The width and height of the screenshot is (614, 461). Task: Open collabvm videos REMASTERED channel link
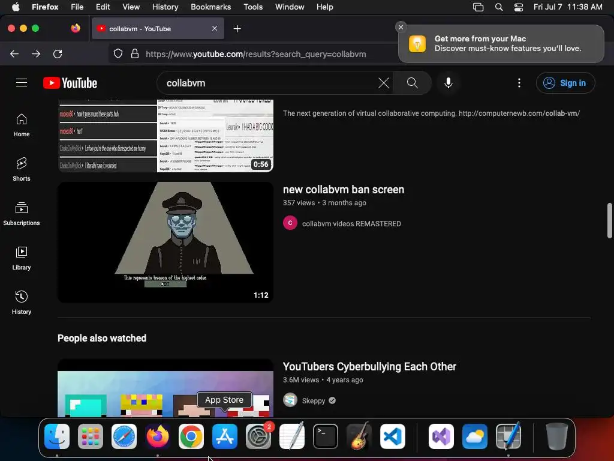coord(351,223)
